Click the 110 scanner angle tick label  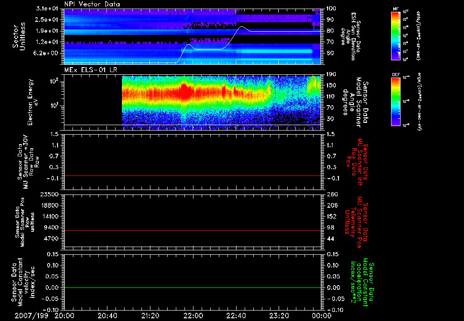(x=331, y=97)
